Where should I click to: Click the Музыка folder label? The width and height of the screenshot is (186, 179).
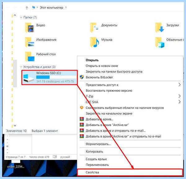[x=107, y=40]
